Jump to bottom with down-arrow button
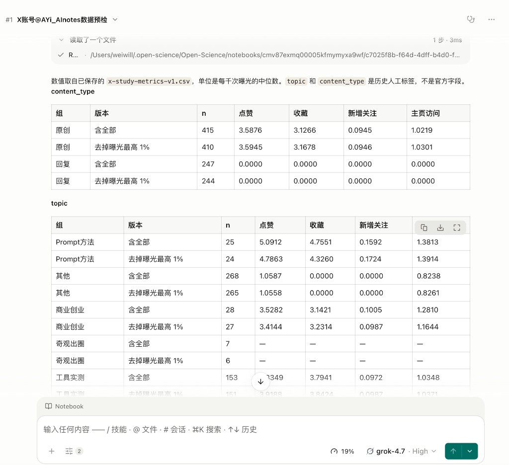 pos(260,382)
